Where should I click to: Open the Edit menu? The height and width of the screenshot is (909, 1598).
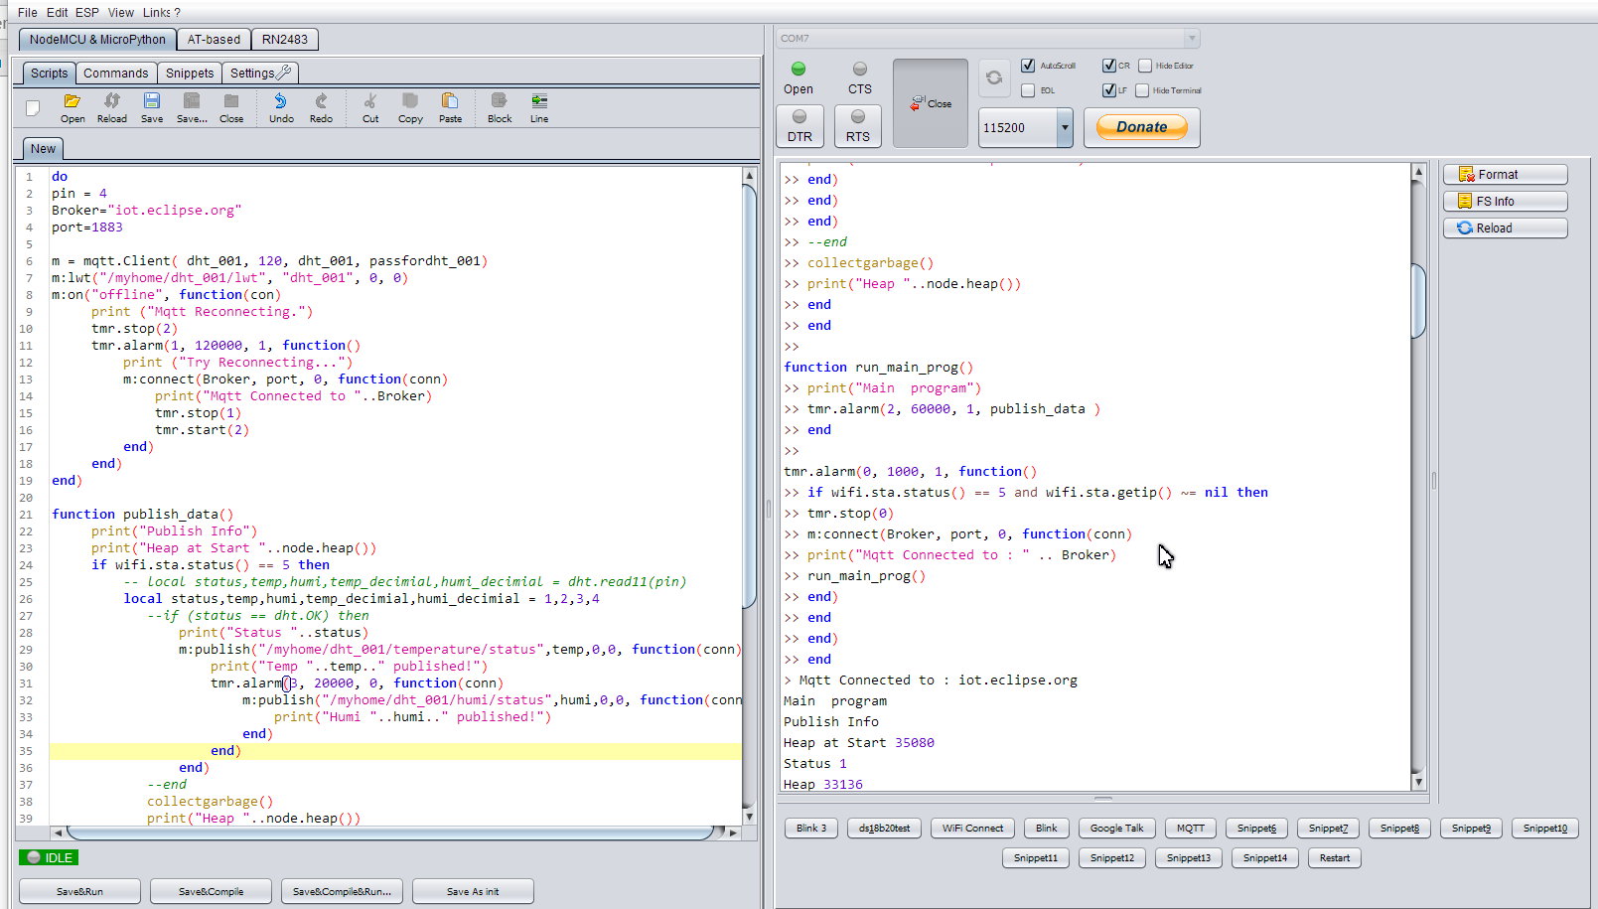58,13
